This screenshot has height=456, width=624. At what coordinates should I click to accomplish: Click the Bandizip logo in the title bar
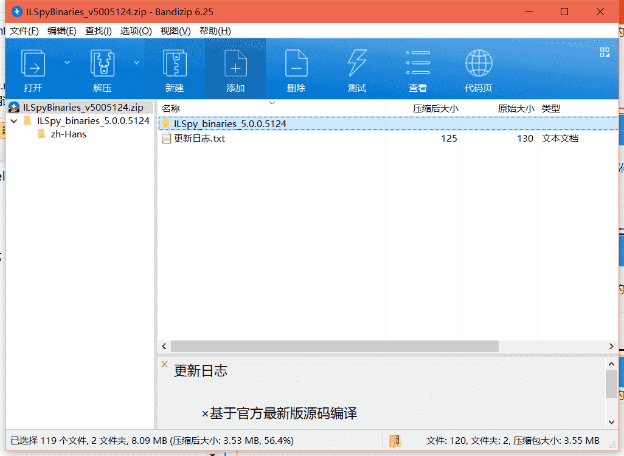pos(16,12)
